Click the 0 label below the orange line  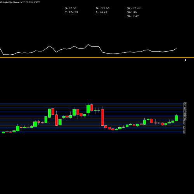(x=185, y=61)
